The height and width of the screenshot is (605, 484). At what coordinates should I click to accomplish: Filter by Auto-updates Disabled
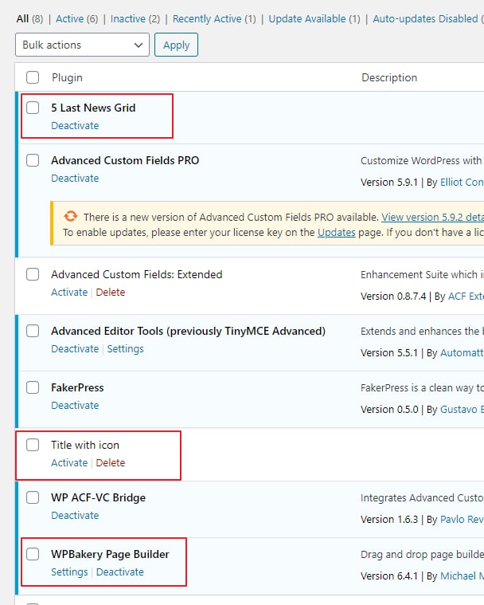[x=425, y=18]
